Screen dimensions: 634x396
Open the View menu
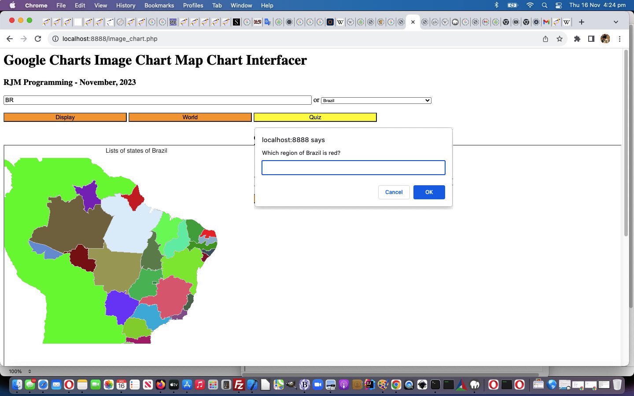(x=100, y=5)
